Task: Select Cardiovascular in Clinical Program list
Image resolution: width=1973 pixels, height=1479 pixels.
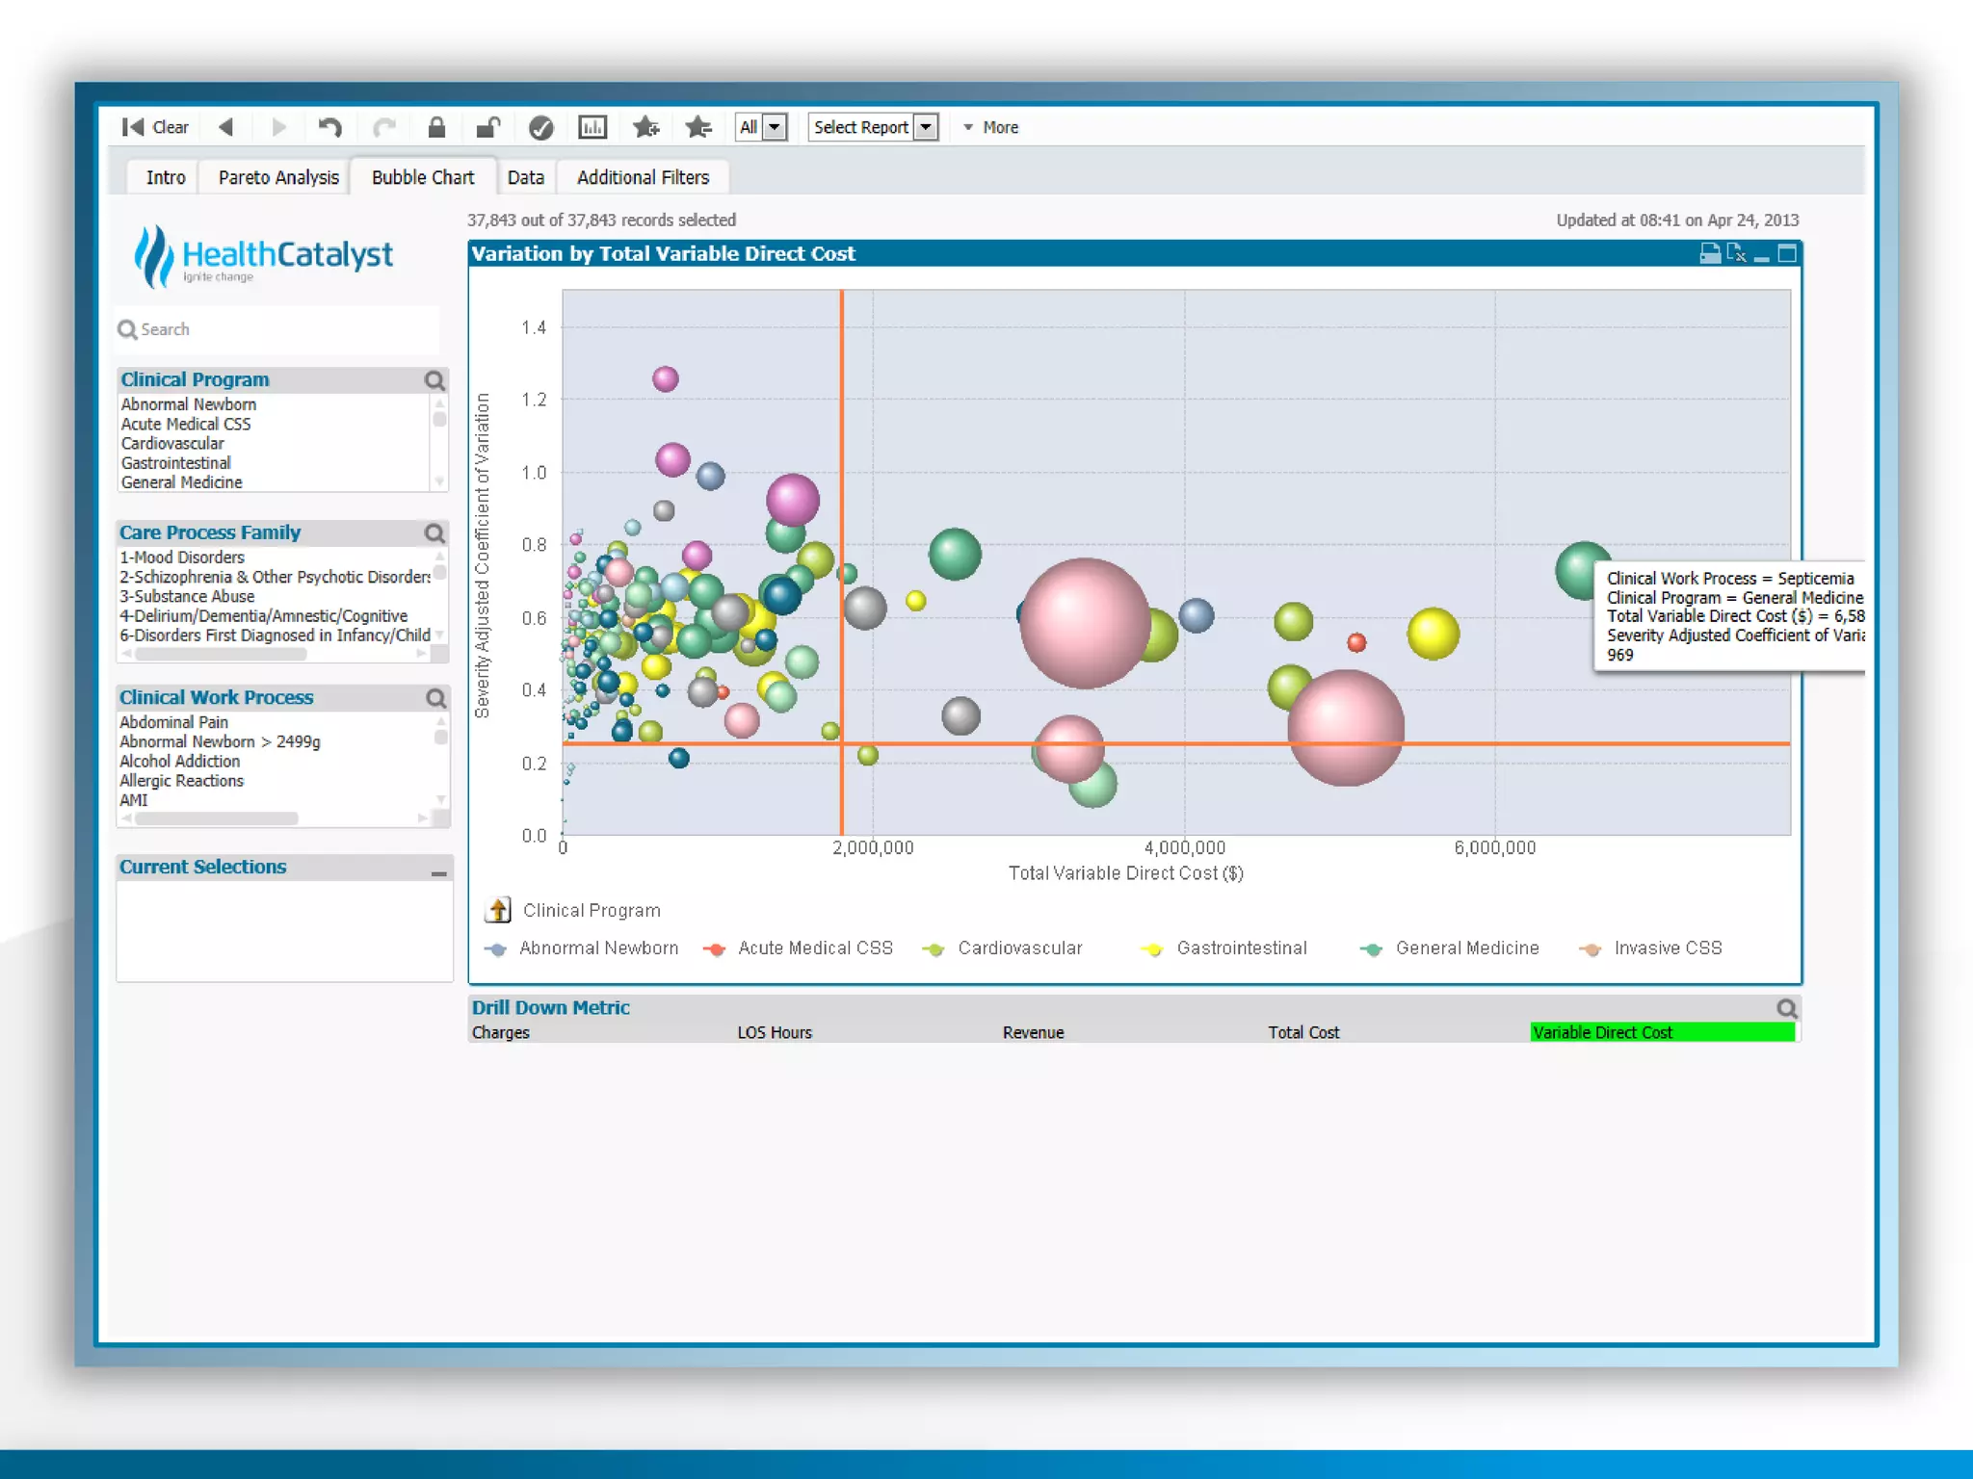Action: [172, 443]
